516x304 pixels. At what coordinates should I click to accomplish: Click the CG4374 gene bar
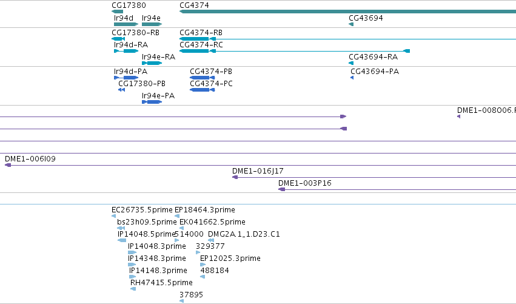pos(347,12)
